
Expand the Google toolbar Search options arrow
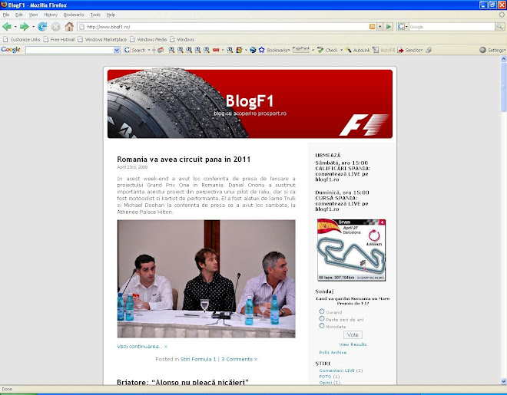[149, 50]
